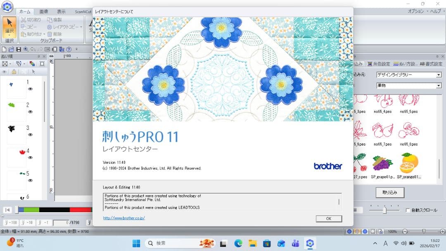Click レイアウトコピー command

[x=63, y=27]
